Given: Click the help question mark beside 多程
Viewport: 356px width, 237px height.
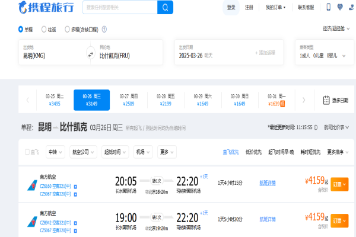Looking at the screenshot, I should point(104,29).
